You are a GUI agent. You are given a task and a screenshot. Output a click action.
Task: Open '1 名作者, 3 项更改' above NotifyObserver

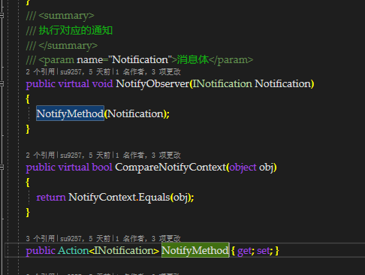pos(148,72)
